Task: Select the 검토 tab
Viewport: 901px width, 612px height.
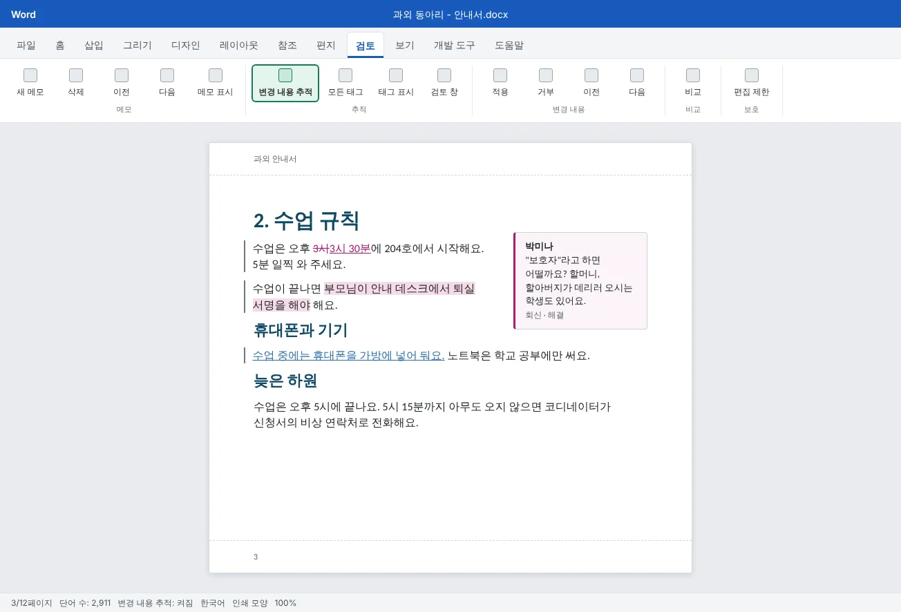Action: point(366,46)
